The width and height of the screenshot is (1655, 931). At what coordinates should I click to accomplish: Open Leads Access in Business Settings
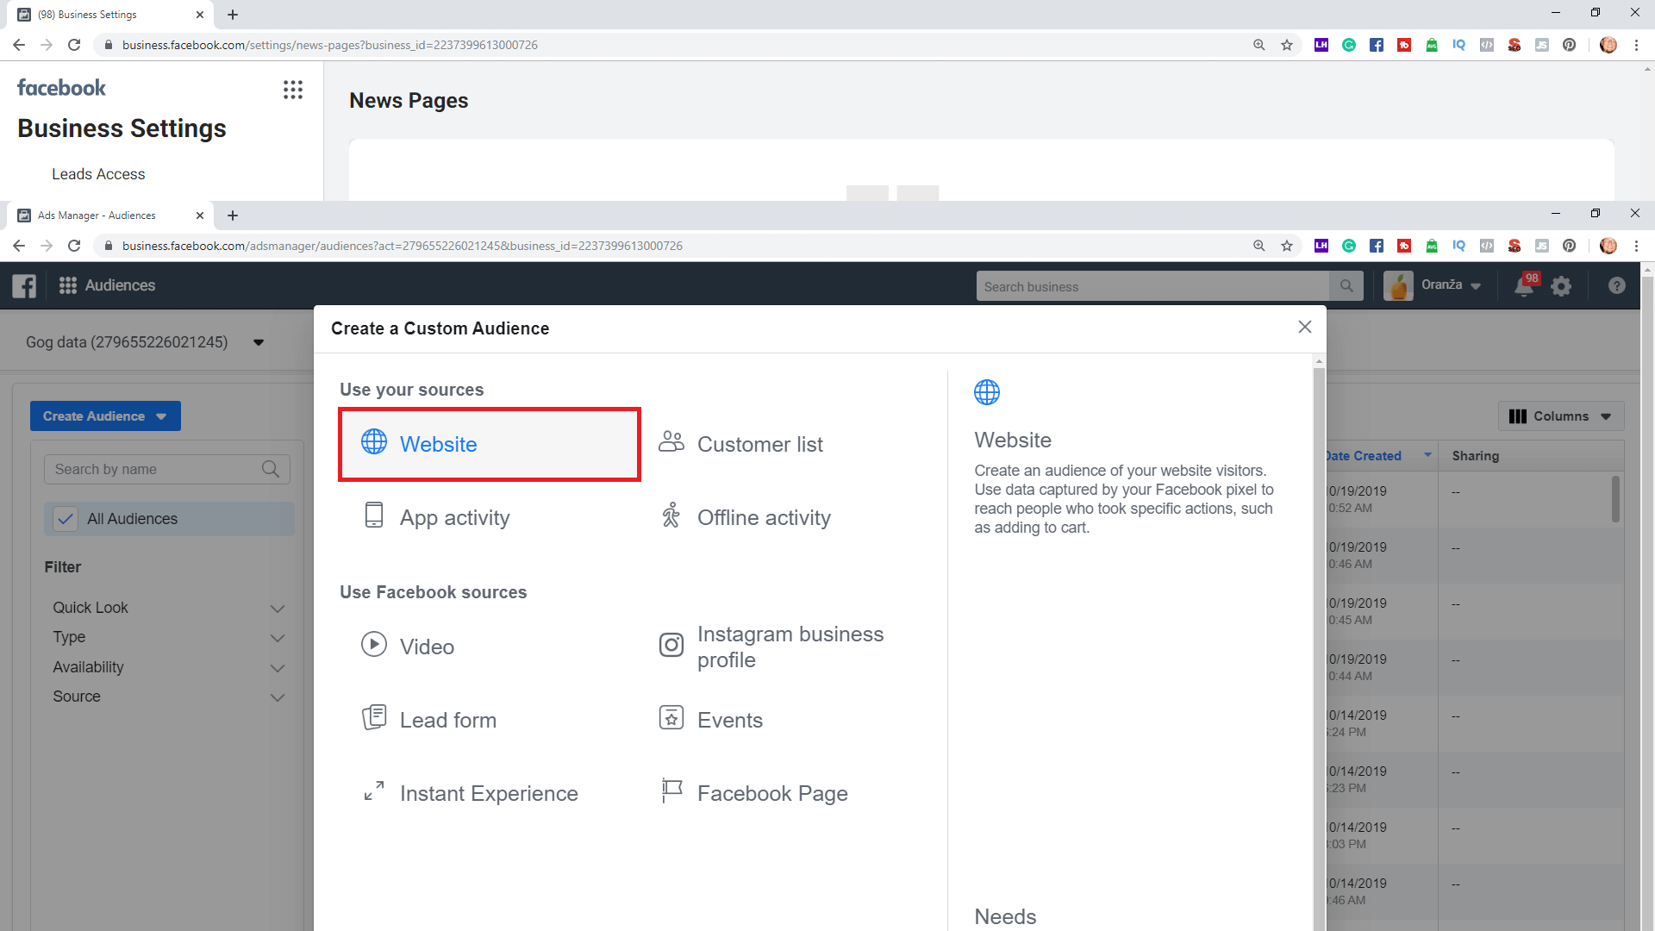click(98, 174)
